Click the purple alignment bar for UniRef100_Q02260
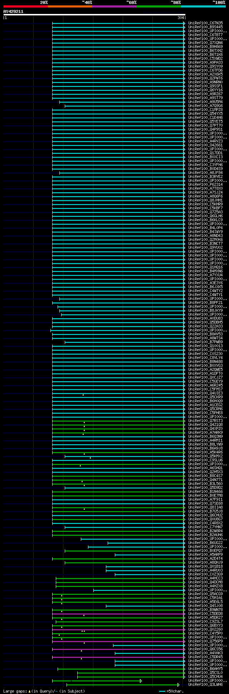 coord(118,630)
